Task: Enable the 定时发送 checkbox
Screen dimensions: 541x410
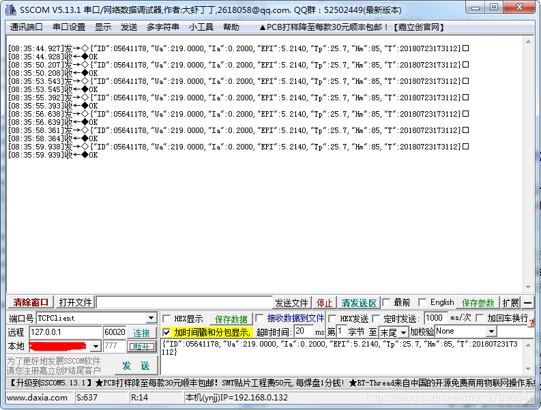Action: pyautogui.click(x=376, y=319)
